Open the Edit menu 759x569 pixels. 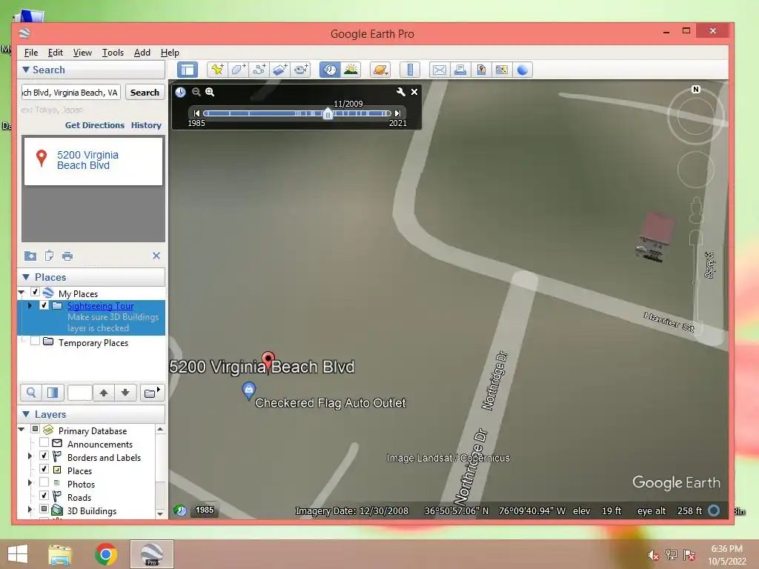(55, 53)
